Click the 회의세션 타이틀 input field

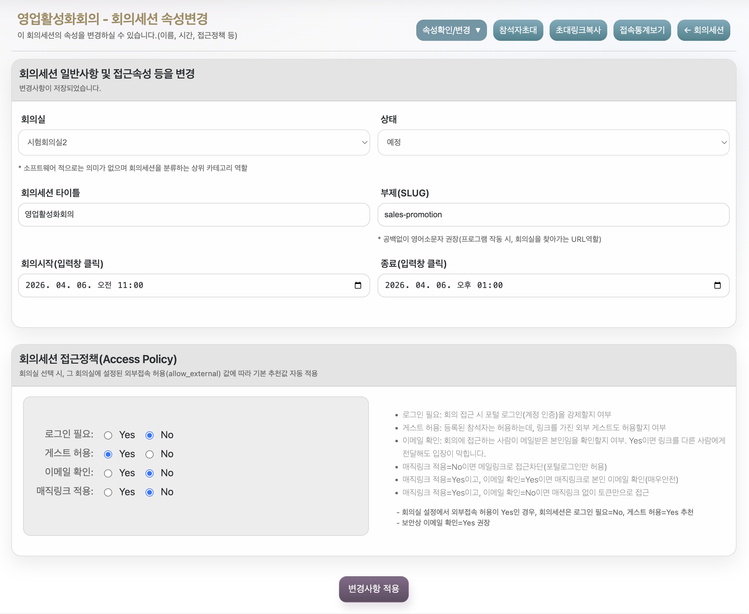pyautogui.click(x=194, y=215)
